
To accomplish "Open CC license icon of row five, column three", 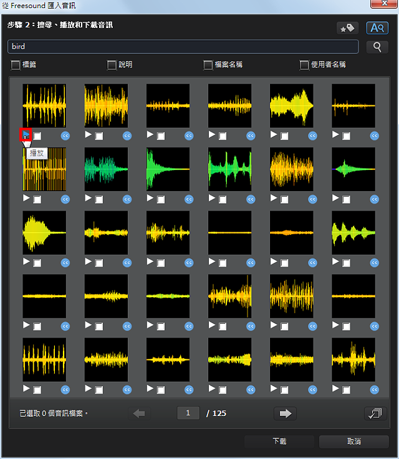I will pyautogui.click(x=189, y=390).
